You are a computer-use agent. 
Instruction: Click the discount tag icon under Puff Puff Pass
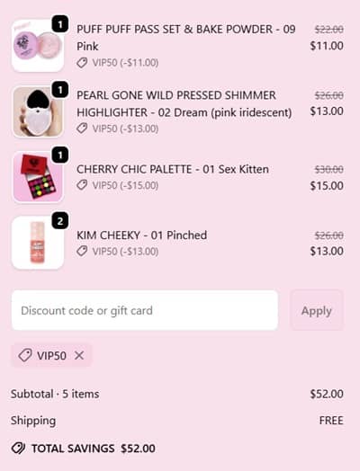(82, 63)
